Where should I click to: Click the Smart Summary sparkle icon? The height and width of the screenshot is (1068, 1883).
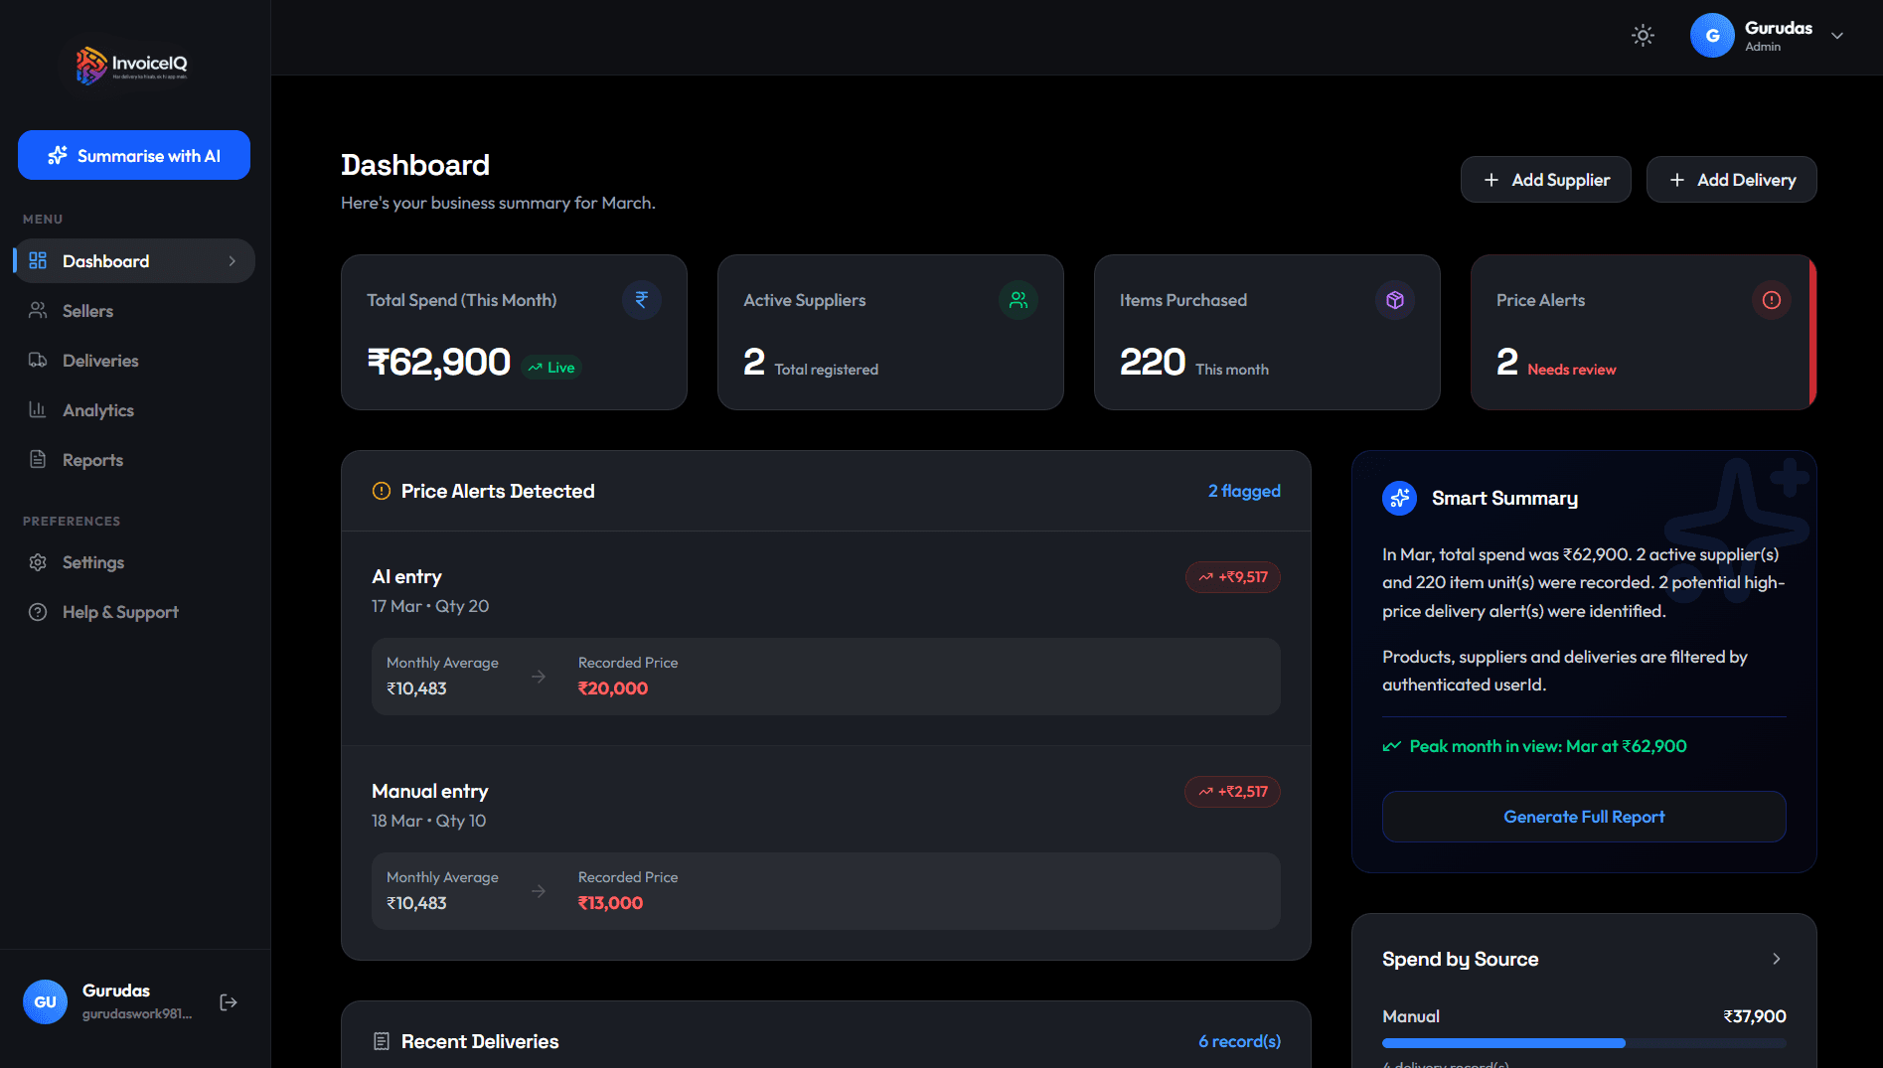[1399, 499]
